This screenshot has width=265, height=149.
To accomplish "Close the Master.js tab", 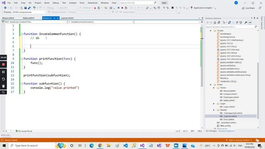I will coord(58,18).
